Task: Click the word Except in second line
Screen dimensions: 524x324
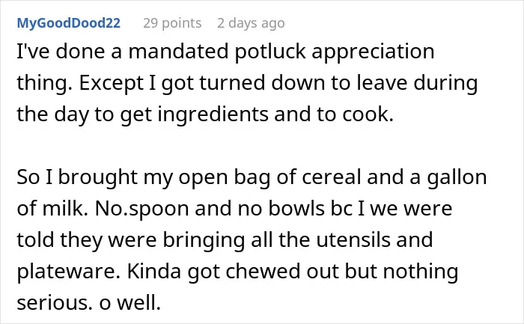Action: (111, 83)
